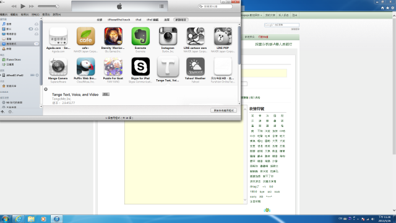The image size is (396, 223).
Task: Select the Puffin Web Browser icon
Action: tap(86, 67)
